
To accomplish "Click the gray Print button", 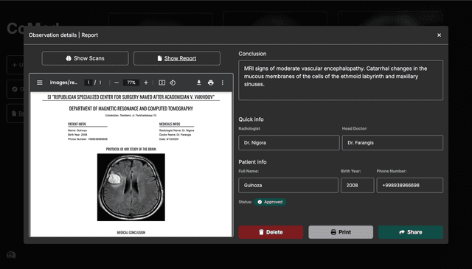I will tap(341, 232).
